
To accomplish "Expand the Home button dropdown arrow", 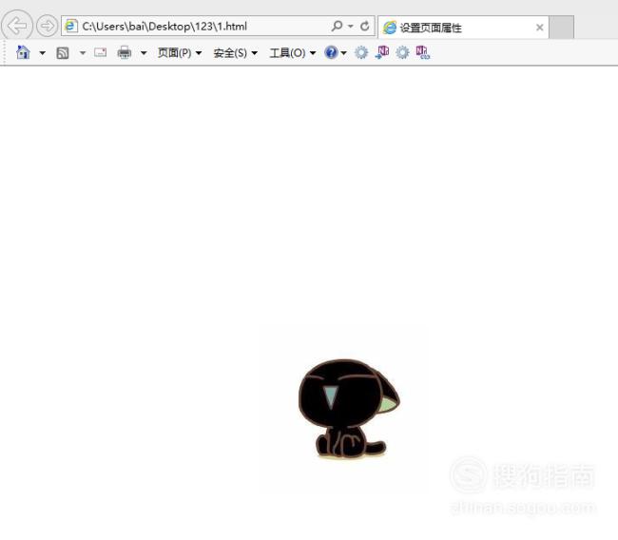I will point(42,52).
